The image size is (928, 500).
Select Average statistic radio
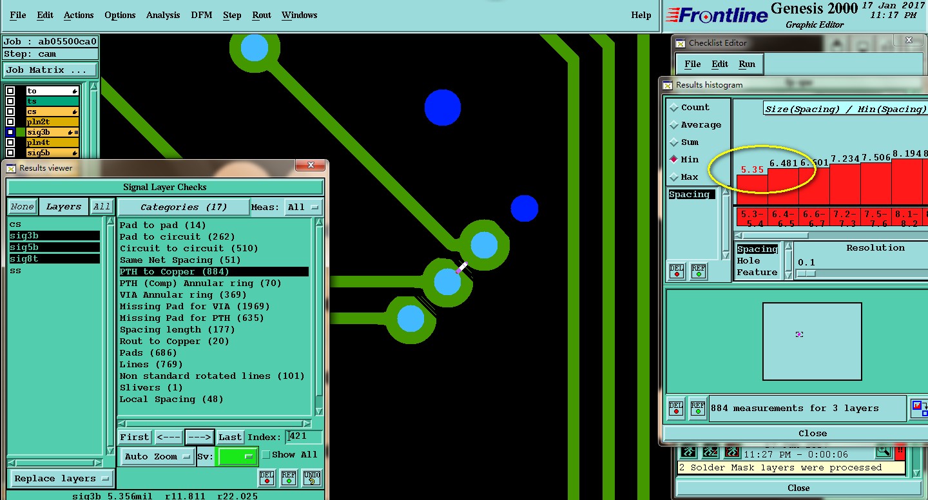click(674, 125)
